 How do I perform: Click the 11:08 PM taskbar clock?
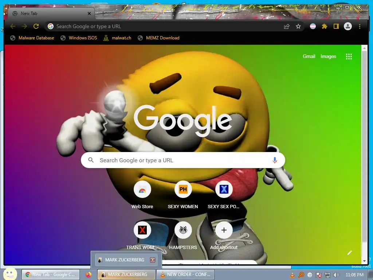point(354,275)
